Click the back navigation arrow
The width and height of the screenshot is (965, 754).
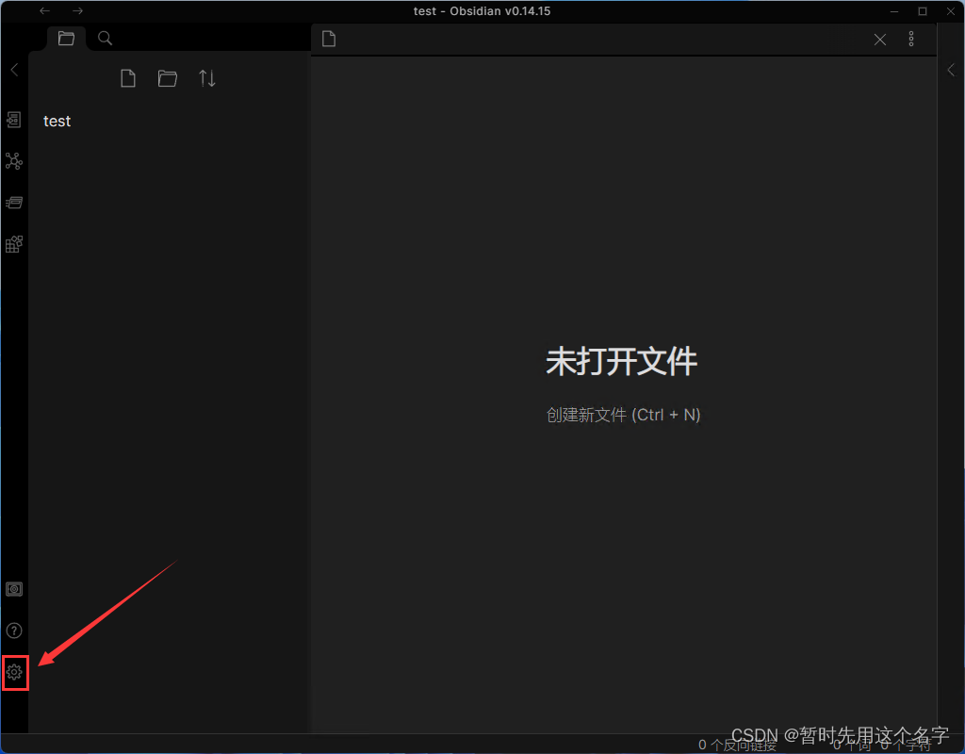[44, 10]
